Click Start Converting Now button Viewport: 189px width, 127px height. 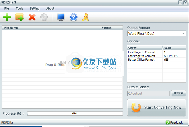pos(157,108)
